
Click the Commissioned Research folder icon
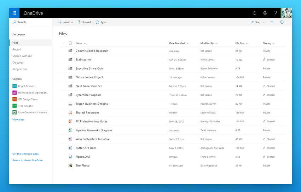[x=70, y=51]
